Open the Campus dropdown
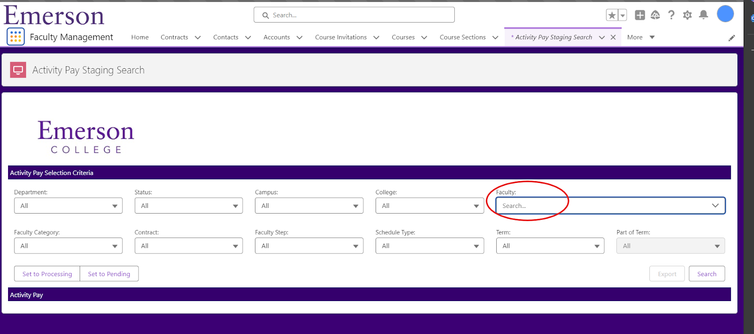754x334 pixels. click(309, 206)
